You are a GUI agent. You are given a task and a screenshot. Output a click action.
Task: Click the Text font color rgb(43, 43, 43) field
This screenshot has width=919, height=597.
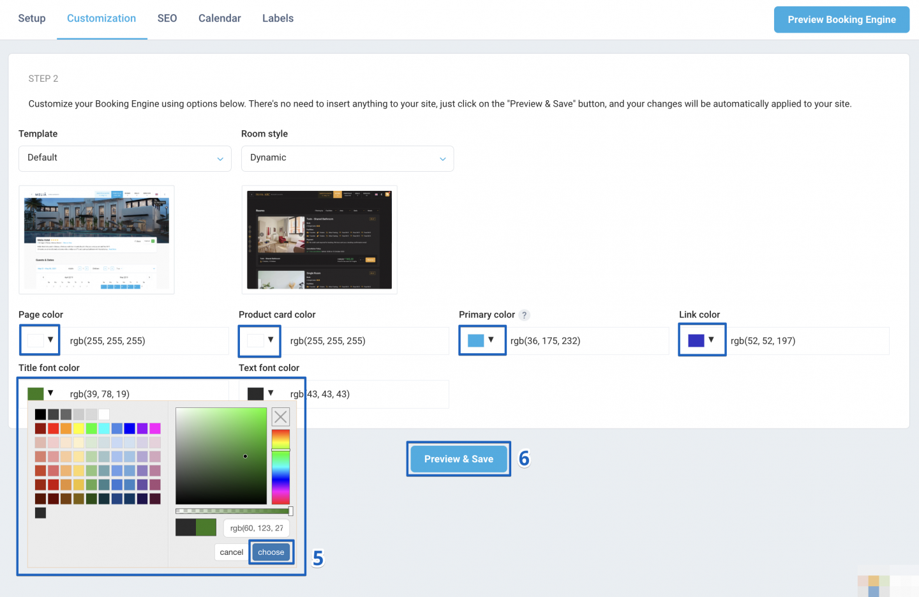click(365, 394)
